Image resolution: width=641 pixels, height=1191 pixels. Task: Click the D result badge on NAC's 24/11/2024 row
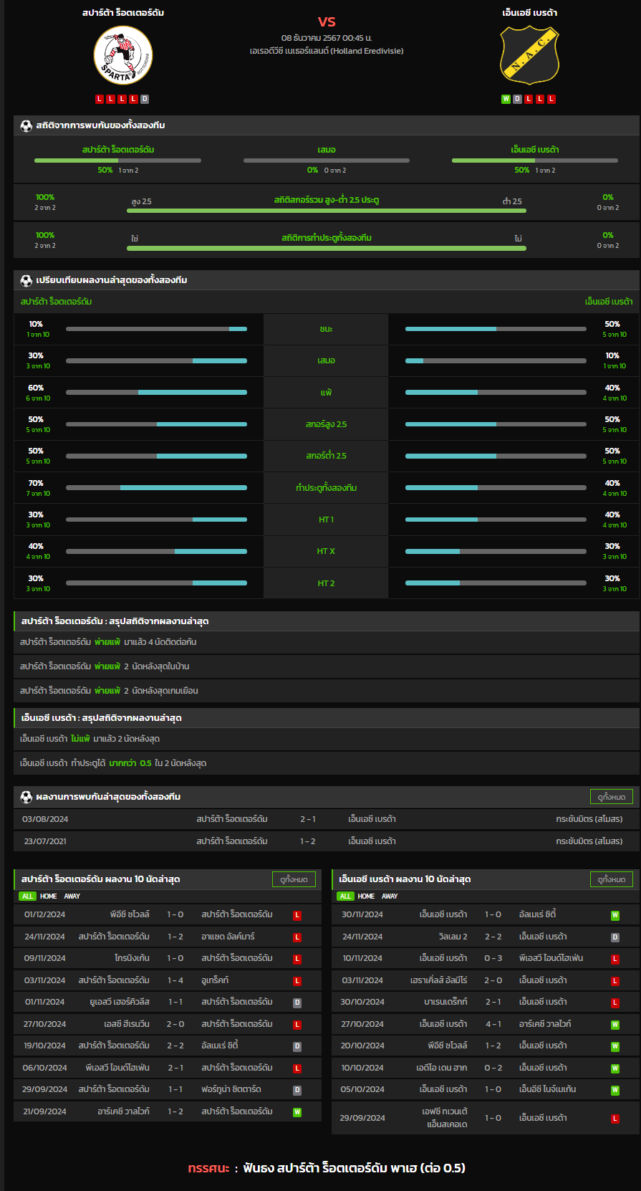pos(615,937)
